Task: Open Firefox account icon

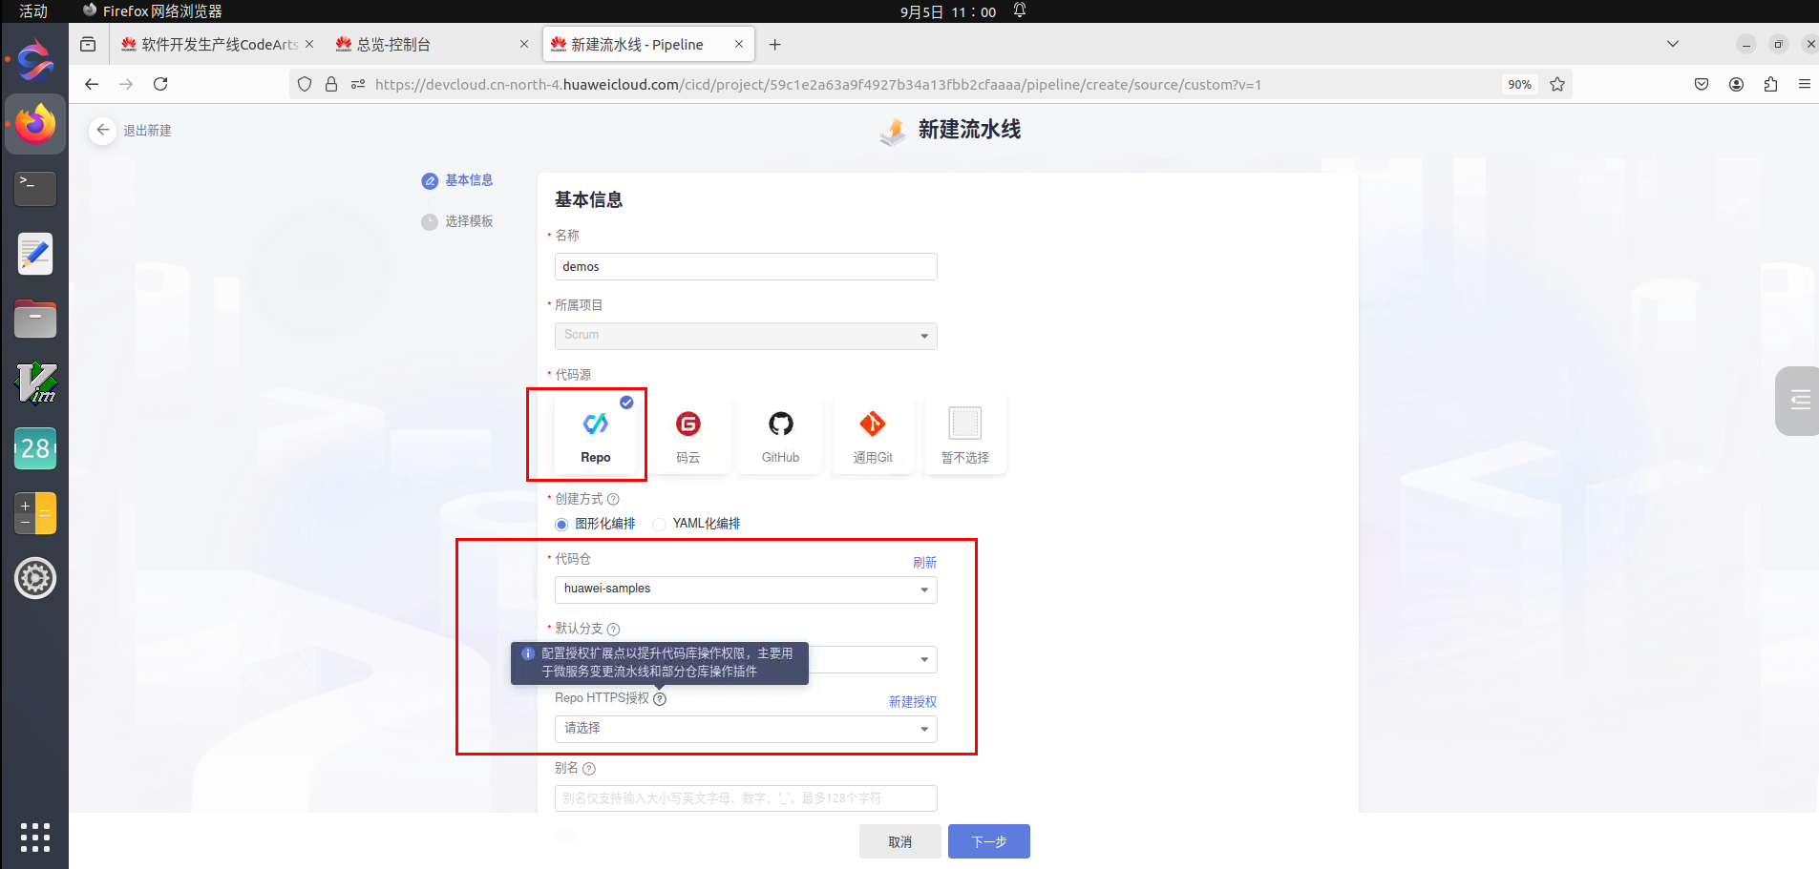Action: click(1736, 84)
